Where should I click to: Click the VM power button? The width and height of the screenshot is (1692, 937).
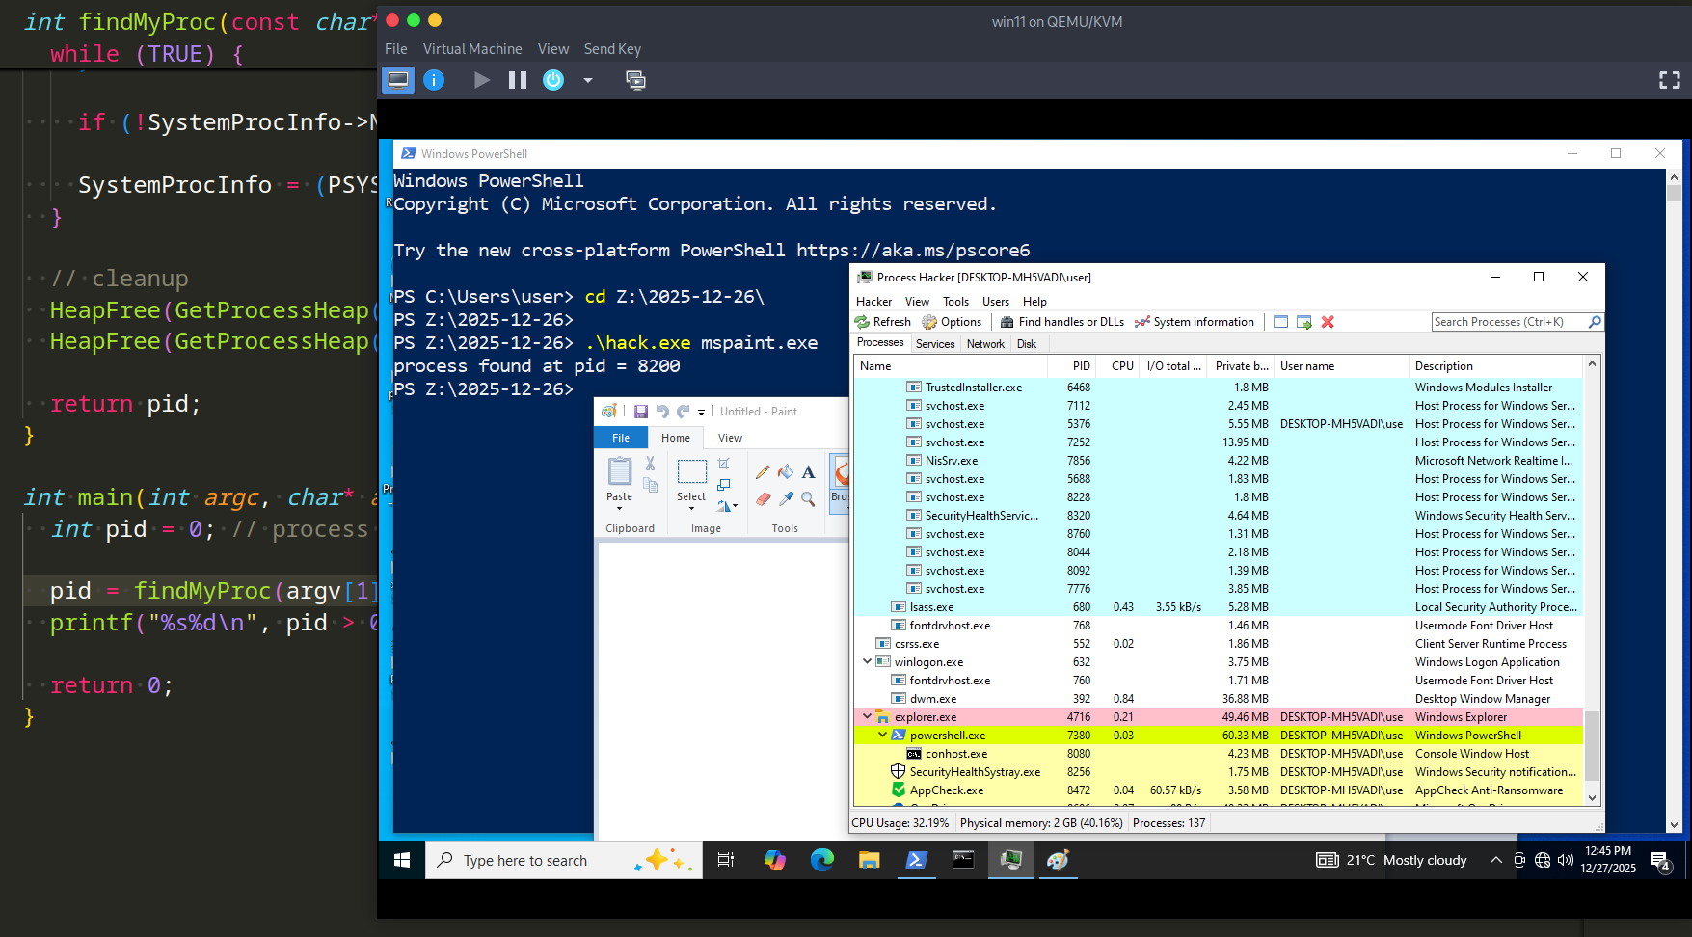553,80
